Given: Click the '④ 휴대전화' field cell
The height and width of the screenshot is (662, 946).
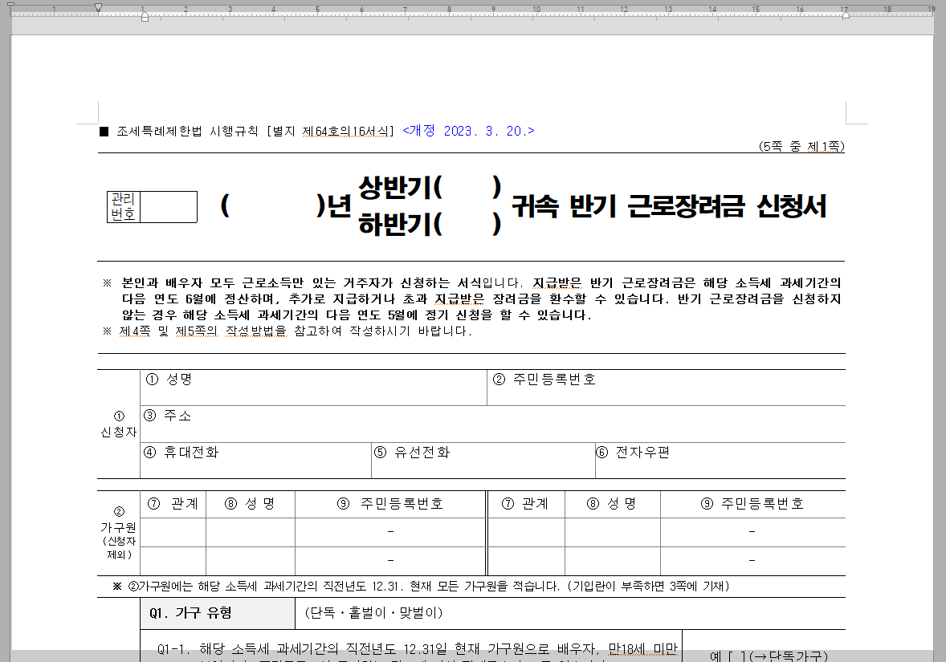Looking at the screenshot, I should click(x=256, y=461).
